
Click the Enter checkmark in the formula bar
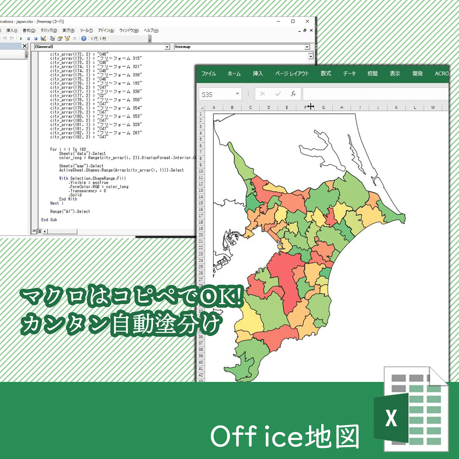tap(277, 94)
